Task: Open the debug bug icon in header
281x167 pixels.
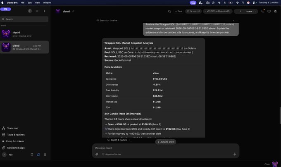Action: [x=275, y=11]
